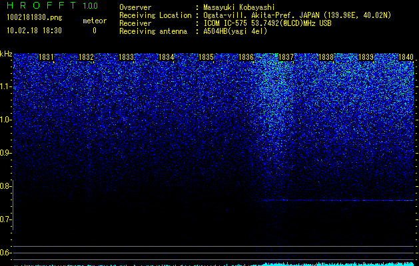Click the A504HB(yagi 4el) antenna text
Screen dimensions: 419x266
(x=235, y=31)
